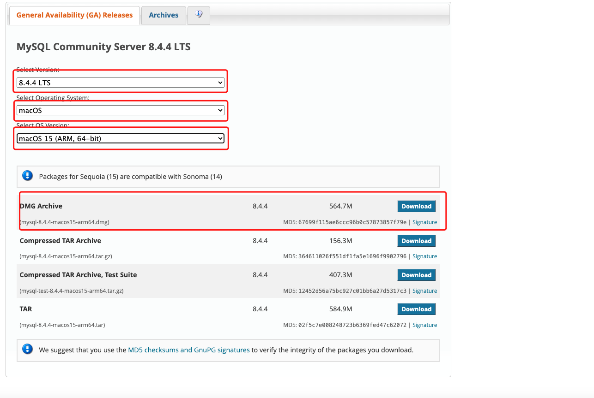Download the DMG Archive package
This screenshot has width=594, height=398.
coord(416,206)
